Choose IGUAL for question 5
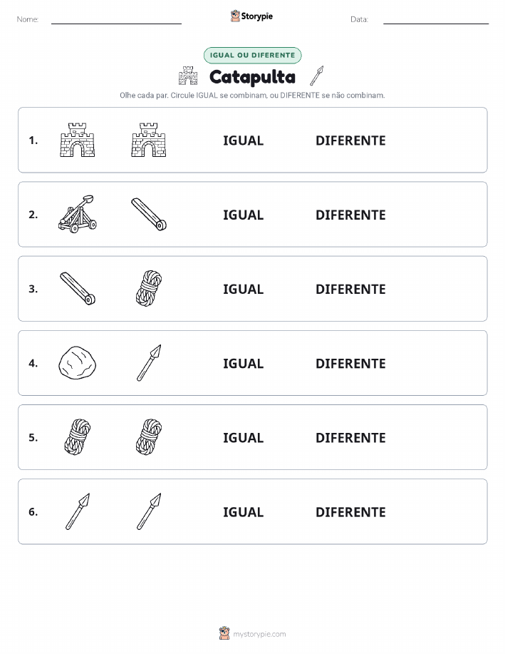This screenshot has height=654, width=505. 244,437
